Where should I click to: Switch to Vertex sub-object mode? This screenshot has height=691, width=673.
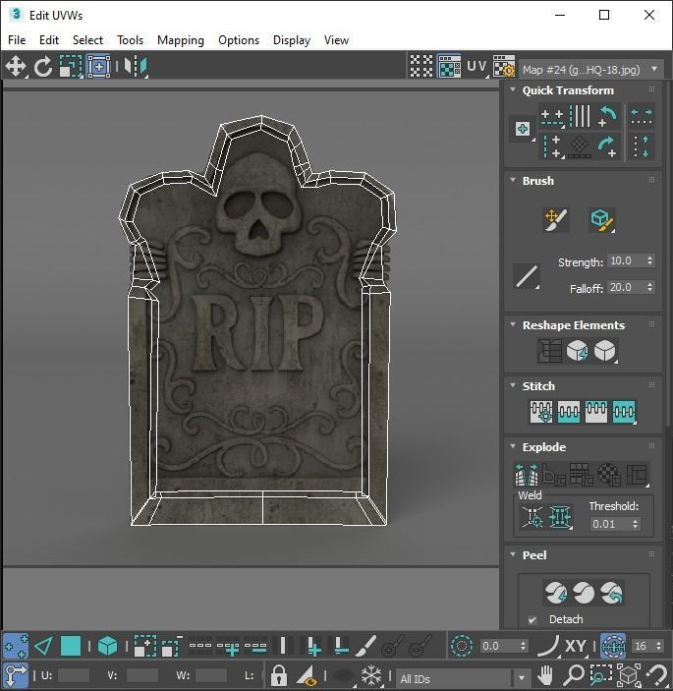[16, 646]
